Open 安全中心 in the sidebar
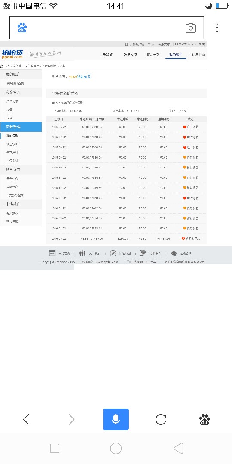The height and width of the screenshot is (464, 232). tap(12, 179)
